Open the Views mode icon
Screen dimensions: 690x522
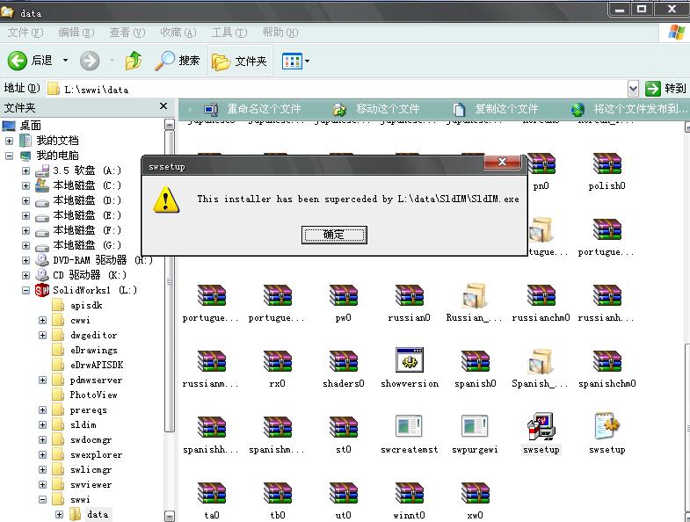coord(292,61)
